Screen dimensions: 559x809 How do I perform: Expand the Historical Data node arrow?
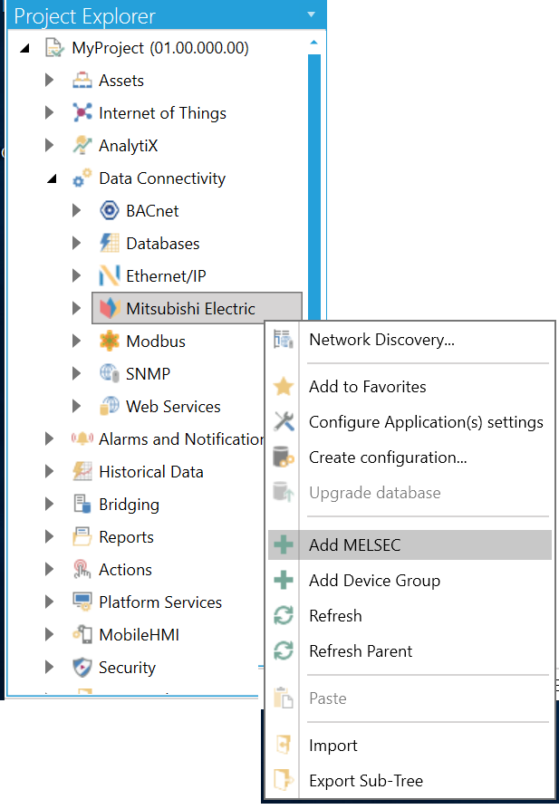point(49,472)
